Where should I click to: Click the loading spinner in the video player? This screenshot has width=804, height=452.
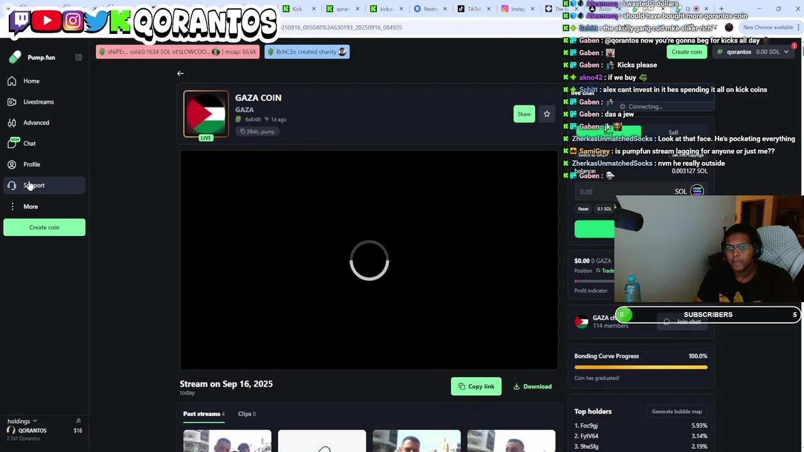coord(369,261)
